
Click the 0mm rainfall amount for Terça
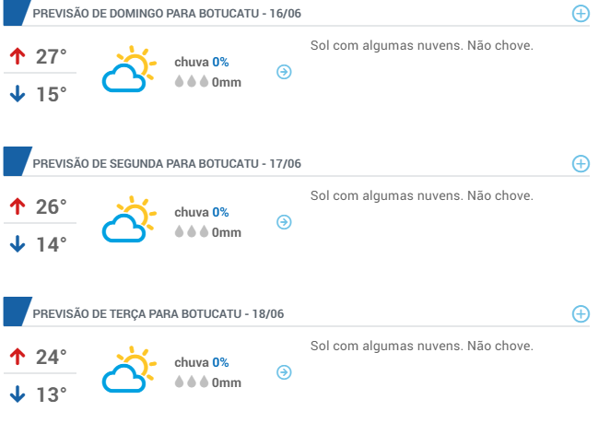point(227,383)
